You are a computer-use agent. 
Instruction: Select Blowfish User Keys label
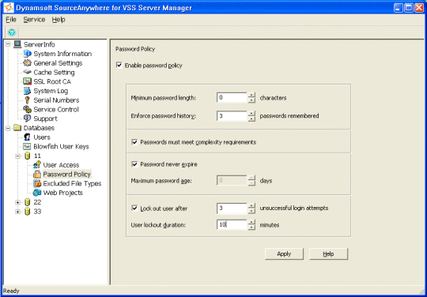pyautogui.click(x=61, y=146)
